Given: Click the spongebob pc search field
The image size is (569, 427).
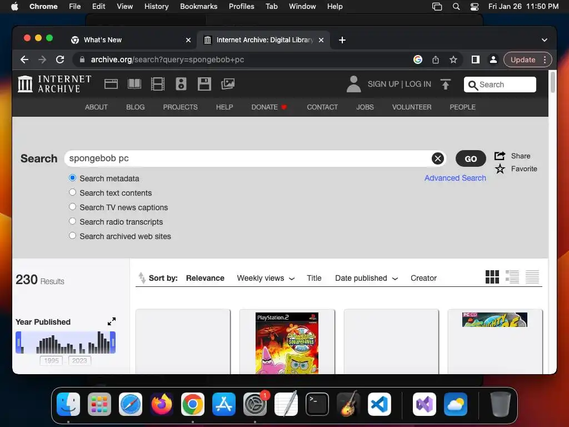Looking at the screenshot, I should [x=248, y=158].
